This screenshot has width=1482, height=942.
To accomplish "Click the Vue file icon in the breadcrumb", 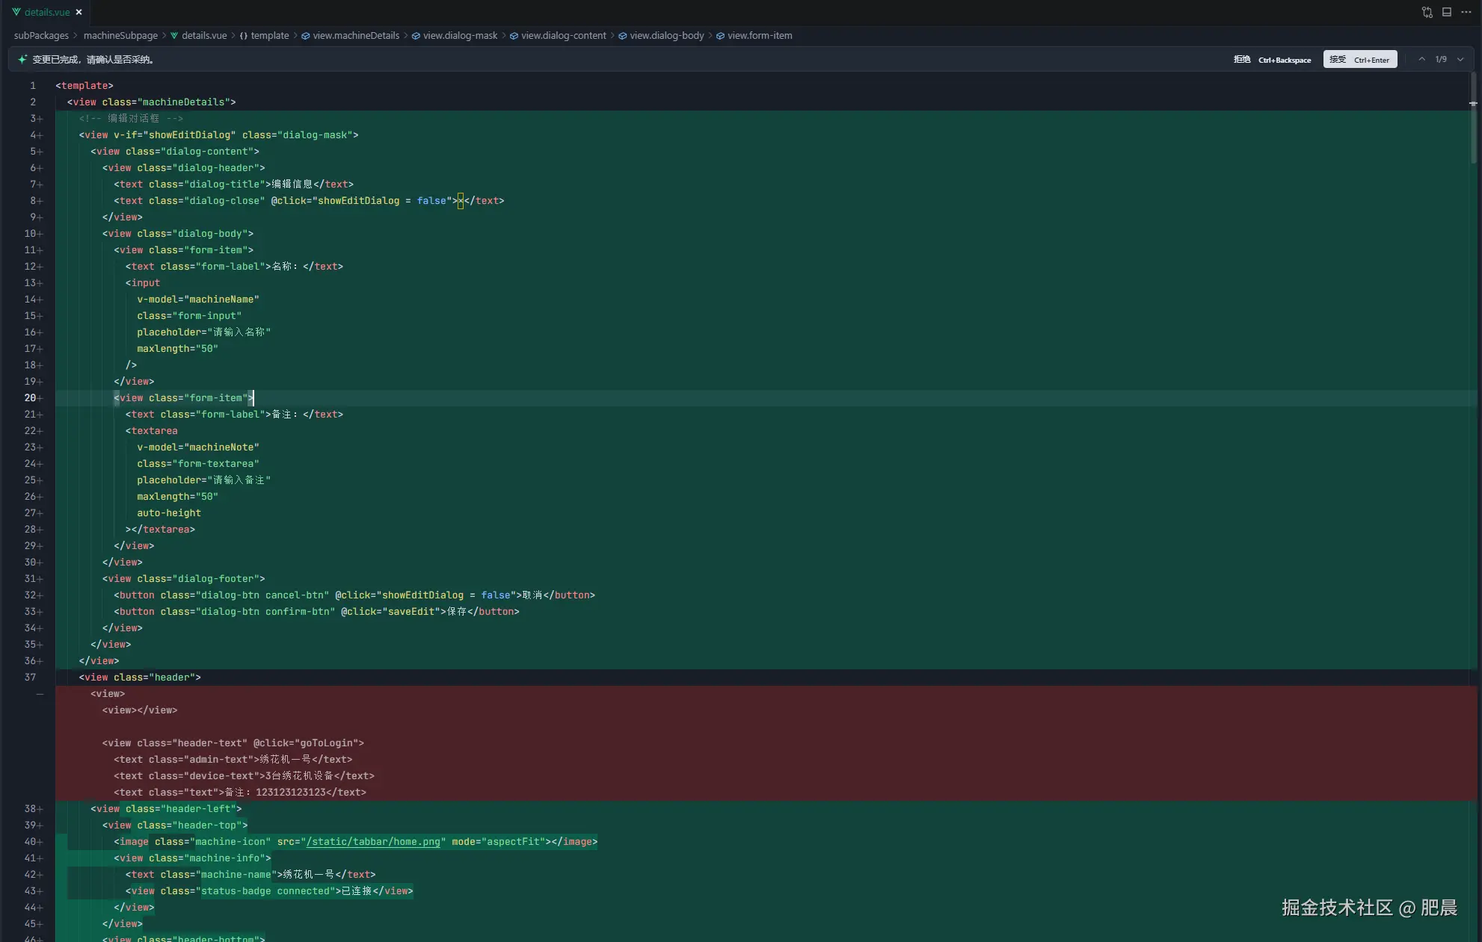I will click(174, 35).
